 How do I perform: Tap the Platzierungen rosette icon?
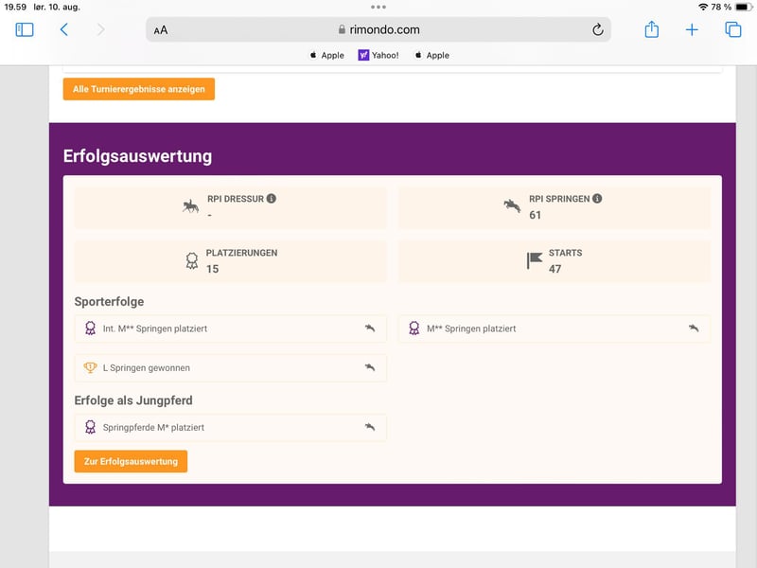tap(192, 261)
